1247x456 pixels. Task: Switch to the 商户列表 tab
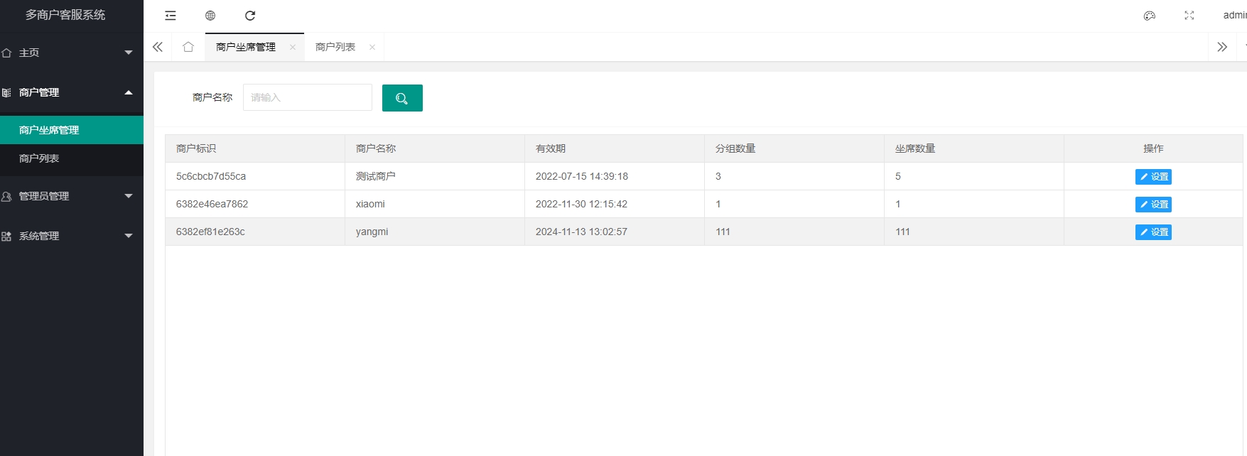pyautogui.click(x=335, y=47)
